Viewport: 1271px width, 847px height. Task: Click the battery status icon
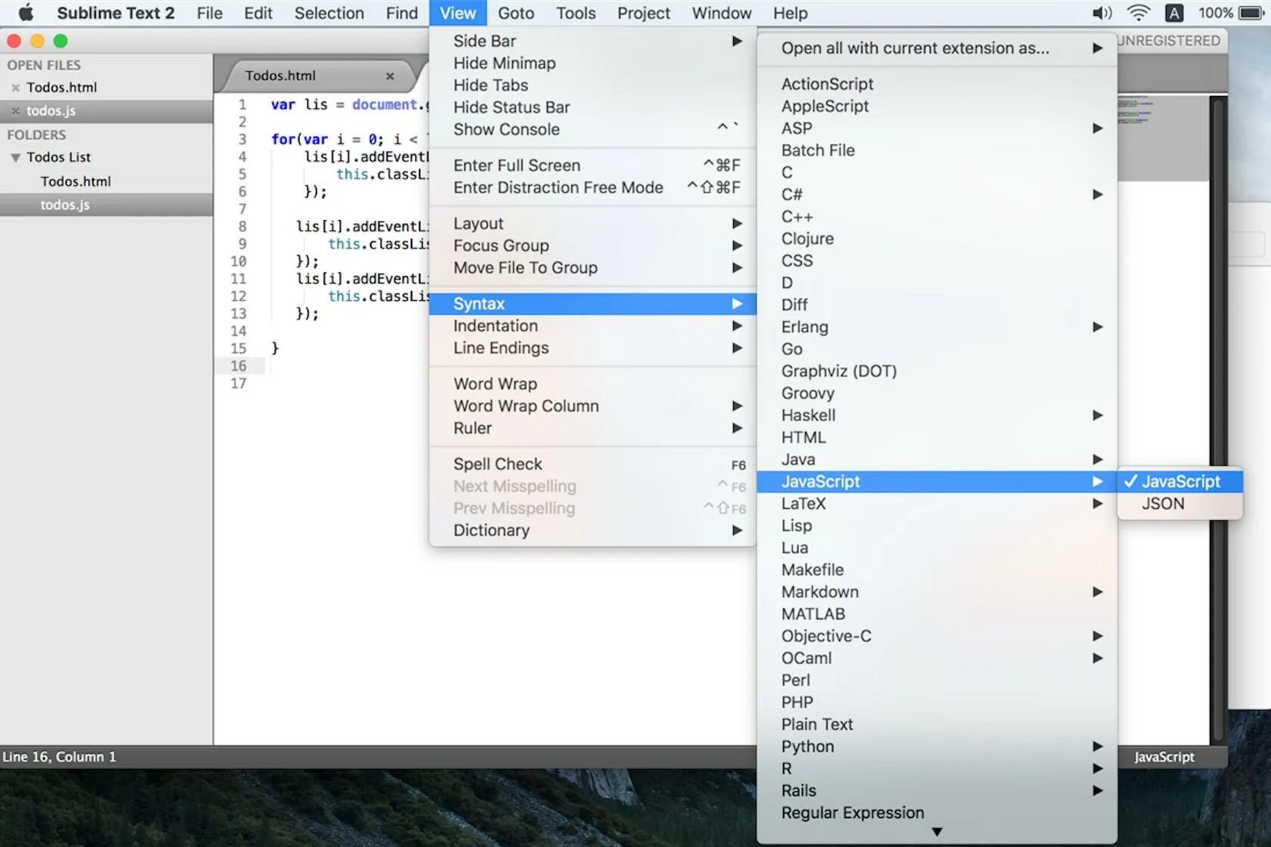click(1252, 13)
